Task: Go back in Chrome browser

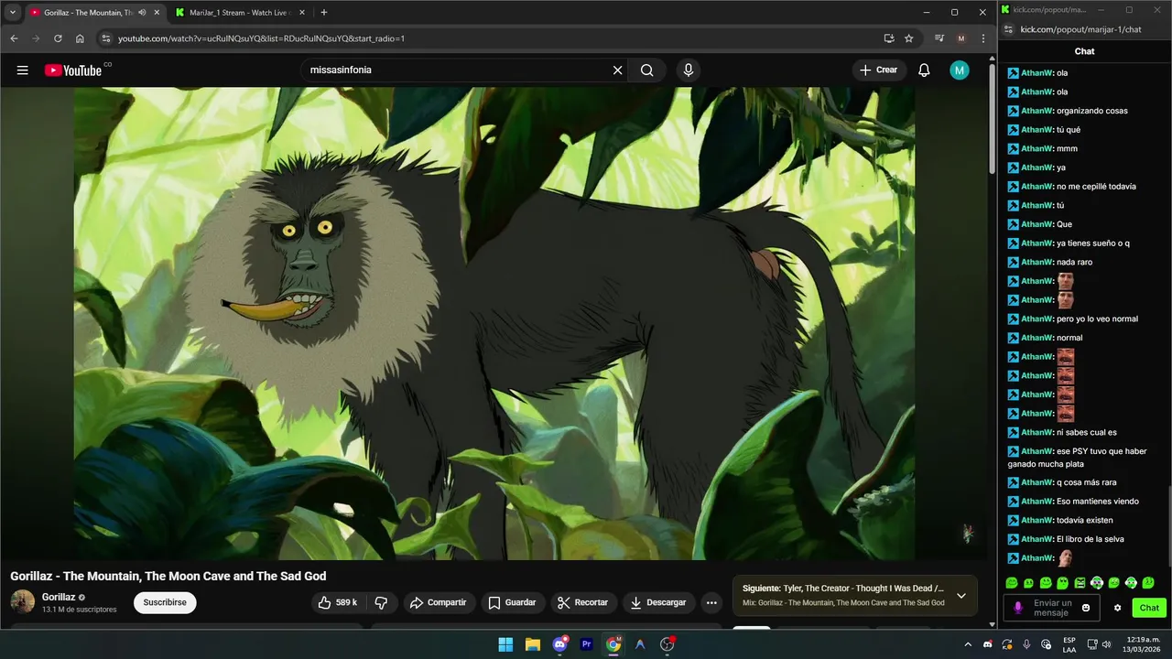Action: pyautogui.click(x=14, y=38)
